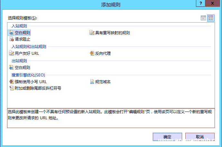Click the 附加或删除尾部反斜杠符号 icon
Viewport: 222px width, 147px height.
(x=12, y=88)
